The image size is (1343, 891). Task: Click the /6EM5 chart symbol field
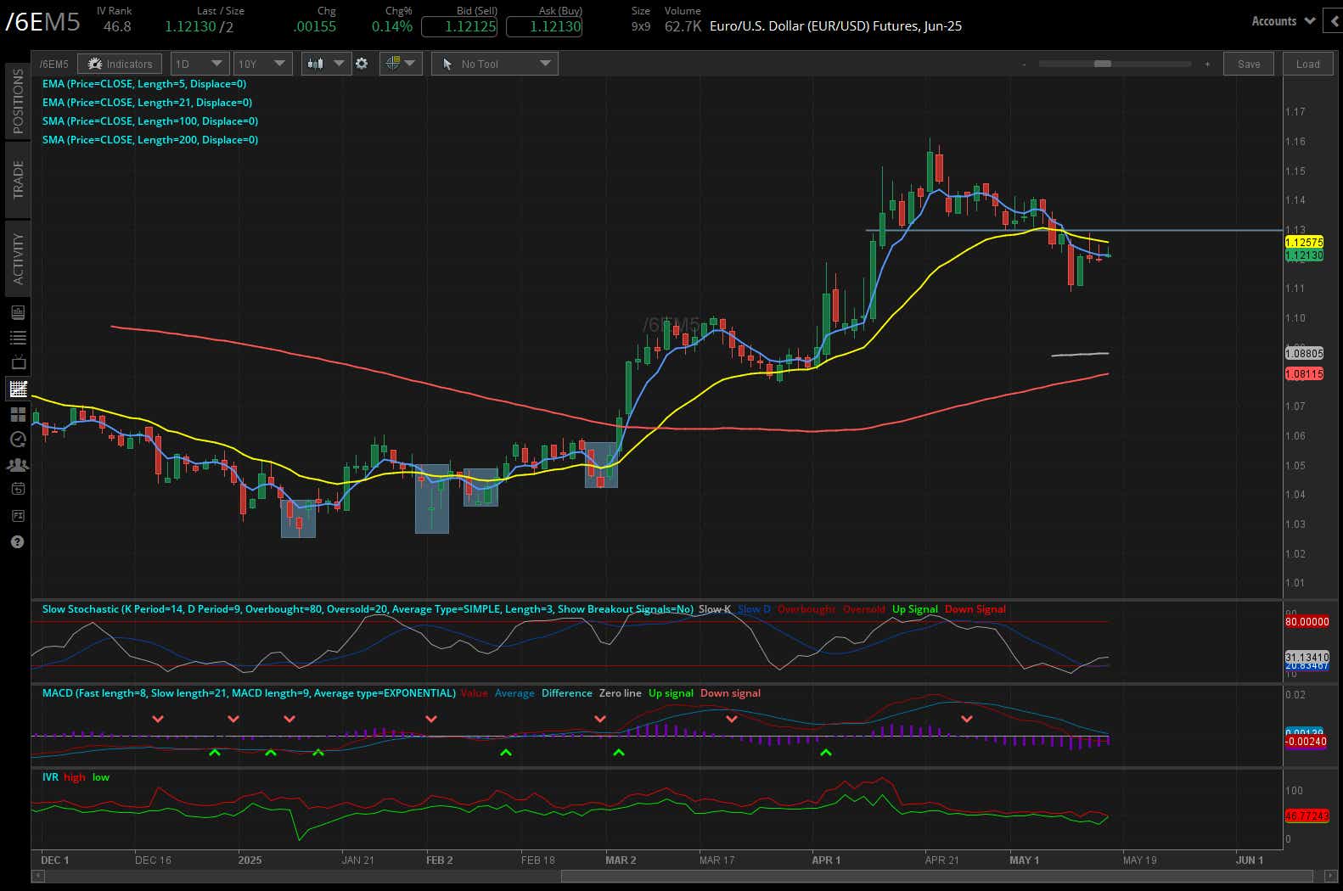coord(54,64)
